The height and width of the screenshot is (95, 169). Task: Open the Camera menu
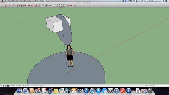pos(31,1)
